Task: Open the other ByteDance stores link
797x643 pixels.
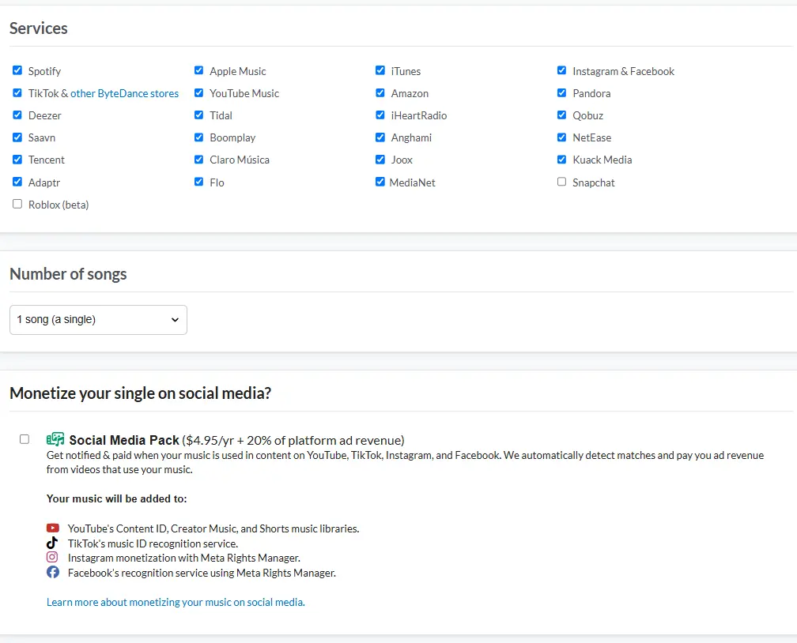Action: [x=125, y=93]
